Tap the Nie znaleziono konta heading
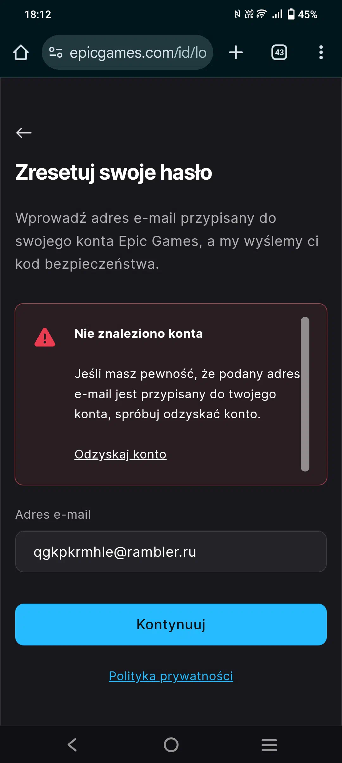The image size is (342, 763). click(139, 334)
